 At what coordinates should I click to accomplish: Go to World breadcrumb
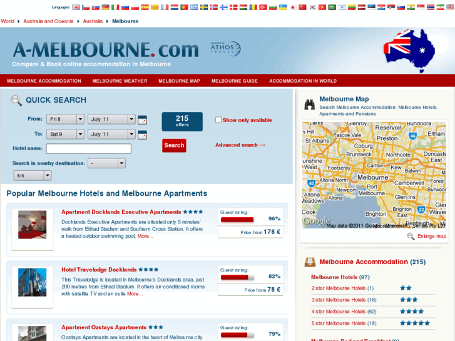(x=8, y=21)
